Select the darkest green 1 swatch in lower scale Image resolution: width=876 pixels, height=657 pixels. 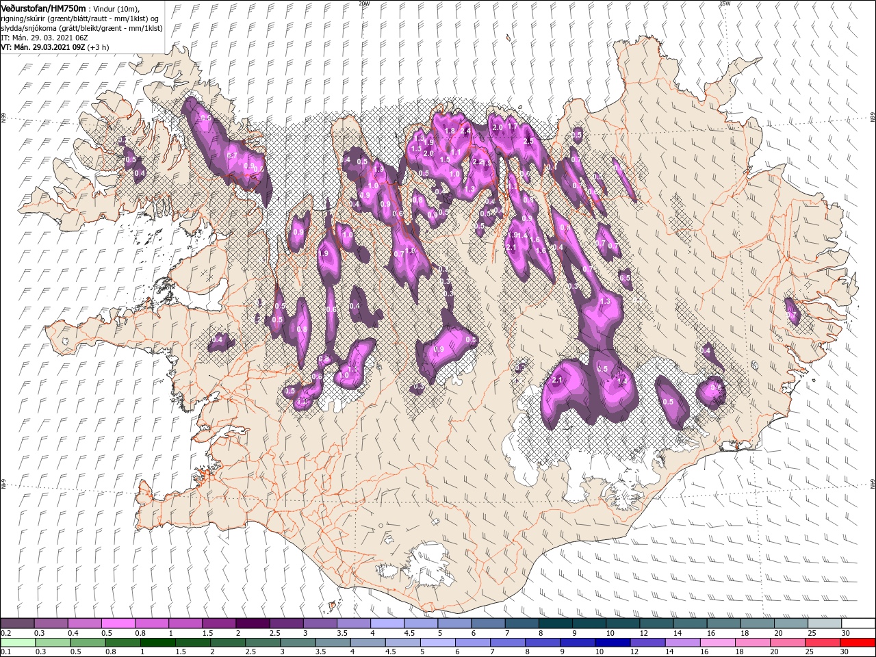tap(157, 643)
